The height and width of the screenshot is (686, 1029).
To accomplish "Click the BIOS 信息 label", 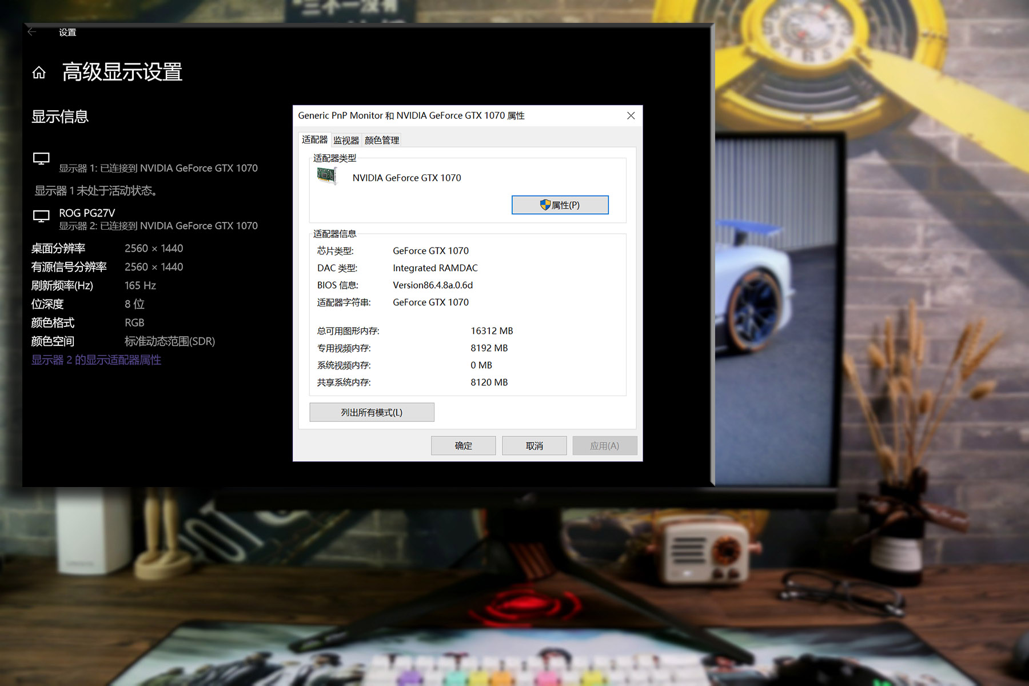I will [338, 285].
